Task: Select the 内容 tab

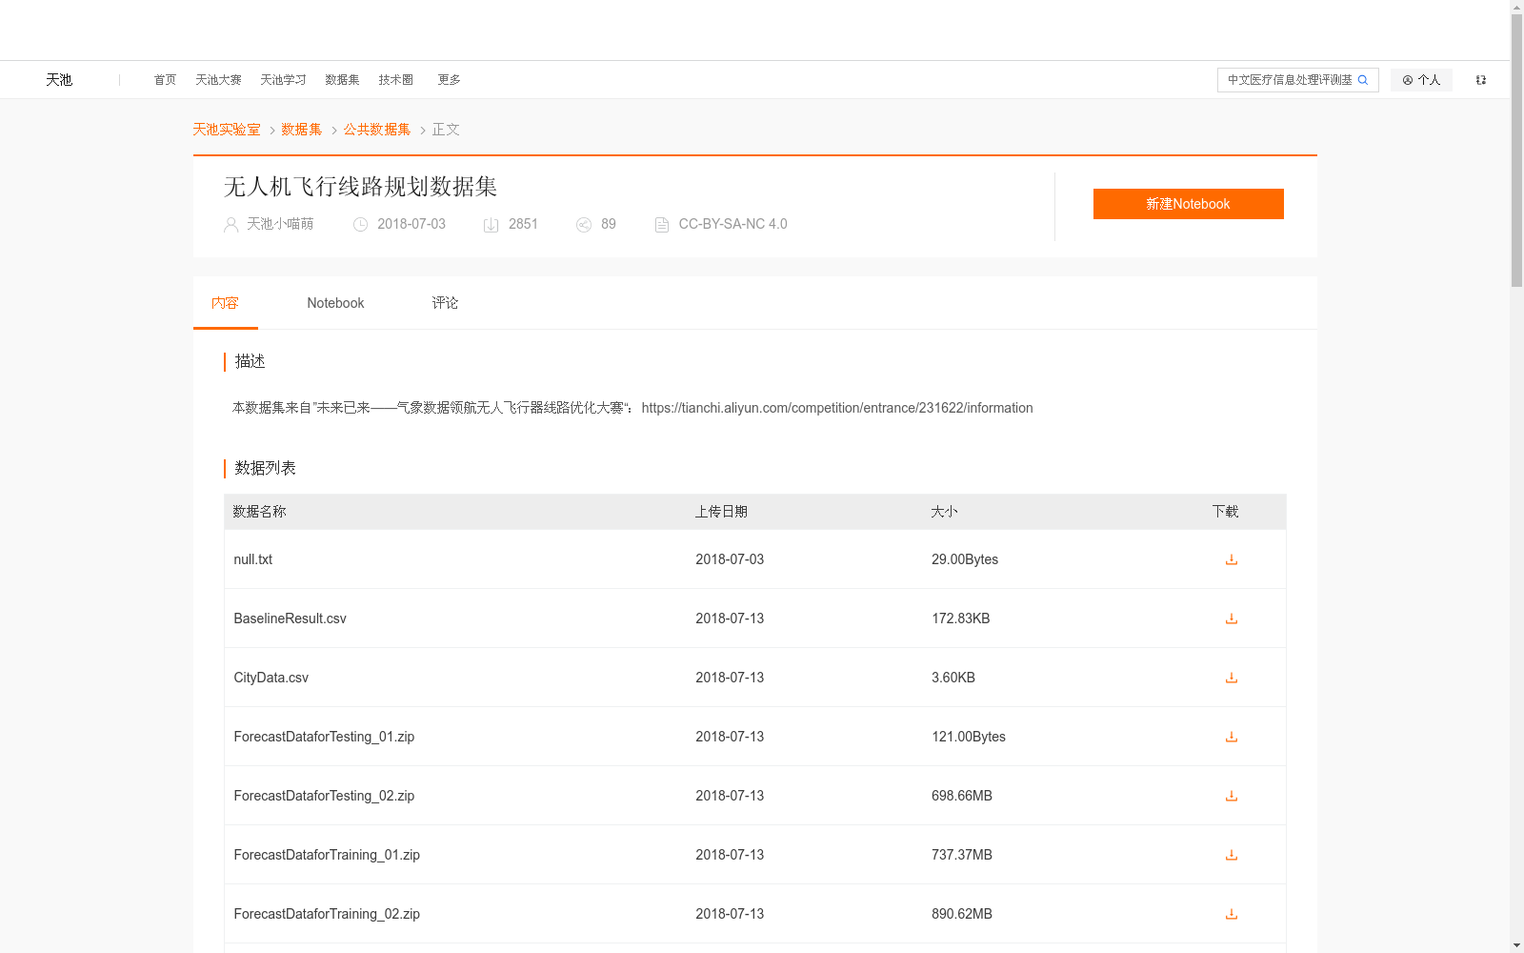Action: 225,303
